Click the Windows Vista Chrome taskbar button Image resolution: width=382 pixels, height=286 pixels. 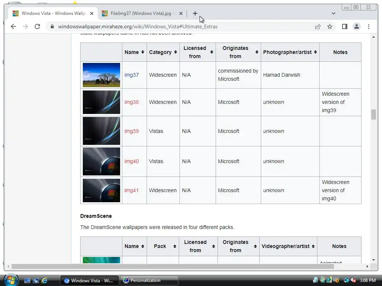[x=89, y=280]
